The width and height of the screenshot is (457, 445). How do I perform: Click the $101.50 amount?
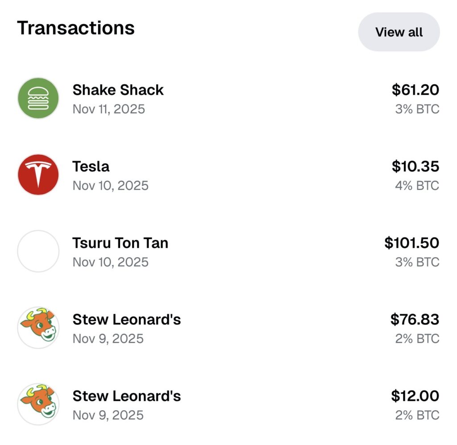(411, 243)
